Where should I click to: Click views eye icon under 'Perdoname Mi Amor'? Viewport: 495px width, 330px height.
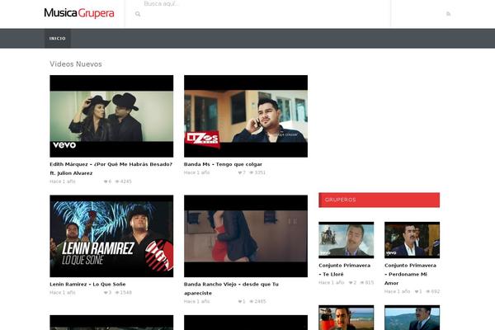[x=427, y=291]
